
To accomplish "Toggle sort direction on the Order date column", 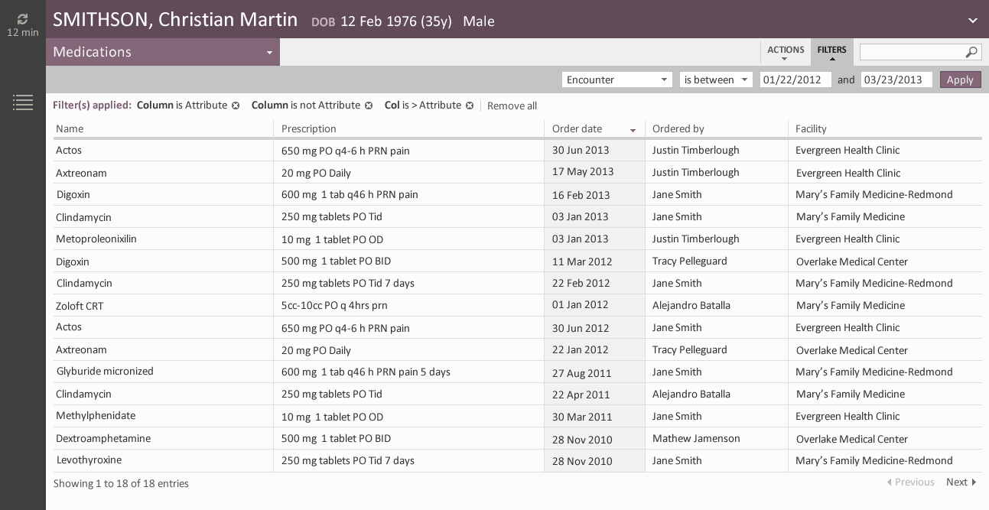I will pyautogui.click(x=633, y=130).
